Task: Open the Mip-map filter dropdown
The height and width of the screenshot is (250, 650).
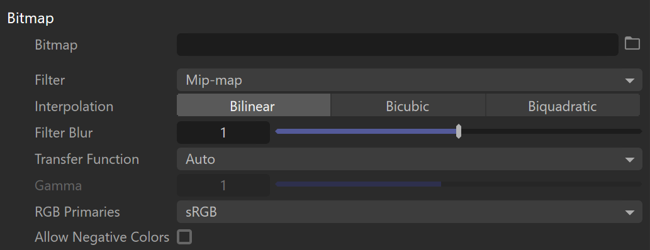Action: pos(410,80)
